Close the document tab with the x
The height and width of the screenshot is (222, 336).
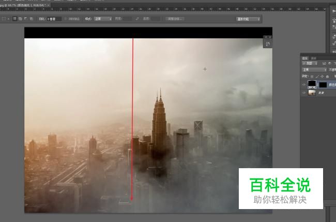49,5
